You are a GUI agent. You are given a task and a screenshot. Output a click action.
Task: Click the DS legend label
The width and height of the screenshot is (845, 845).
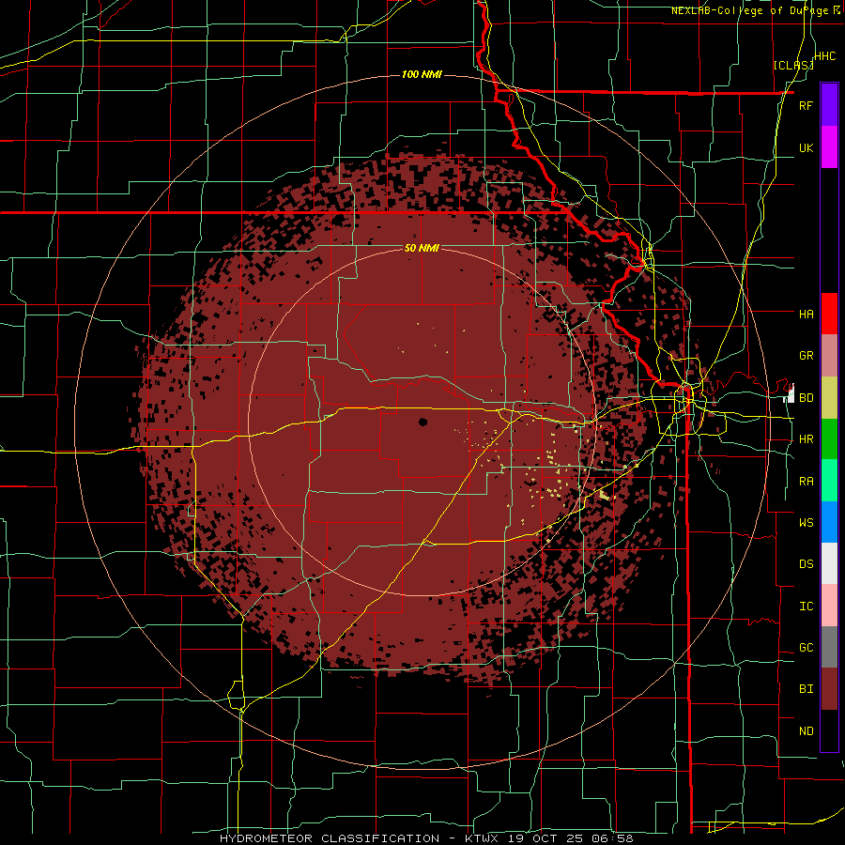806,564
